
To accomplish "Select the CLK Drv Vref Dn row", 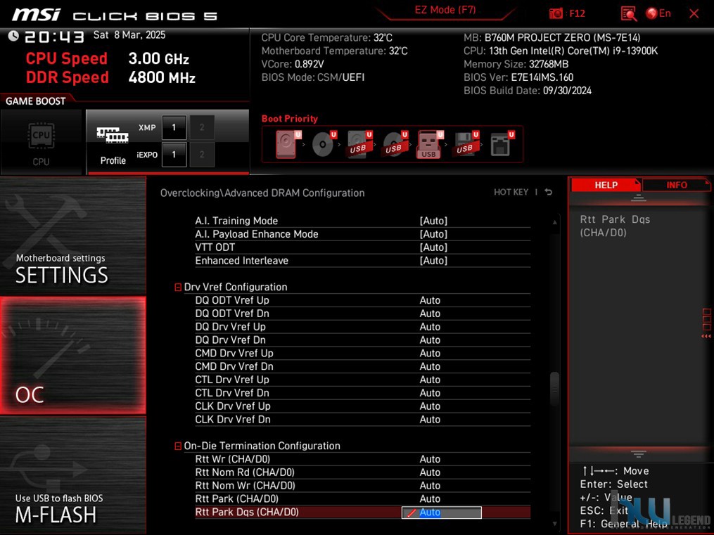I will click(x=362, y=419).
